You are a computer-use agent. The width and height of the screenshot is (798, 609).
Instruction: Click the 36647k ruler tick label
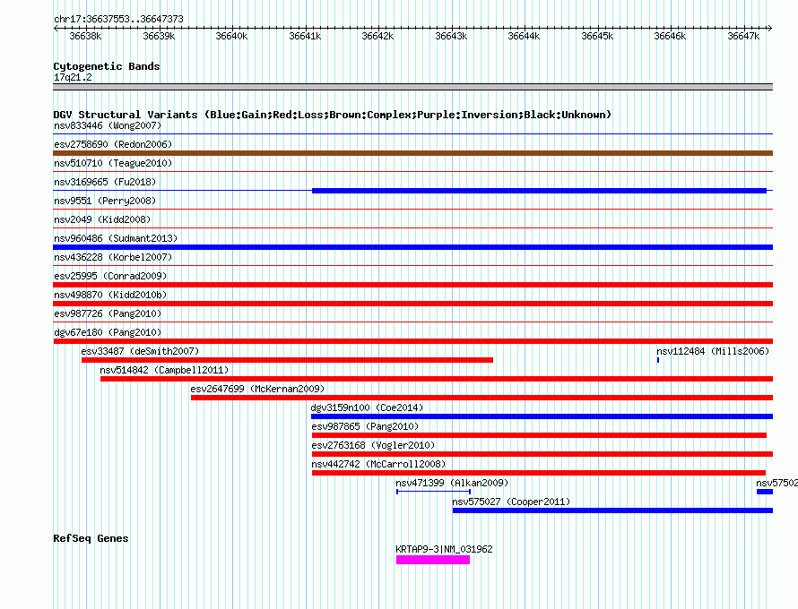coord(743,36)
